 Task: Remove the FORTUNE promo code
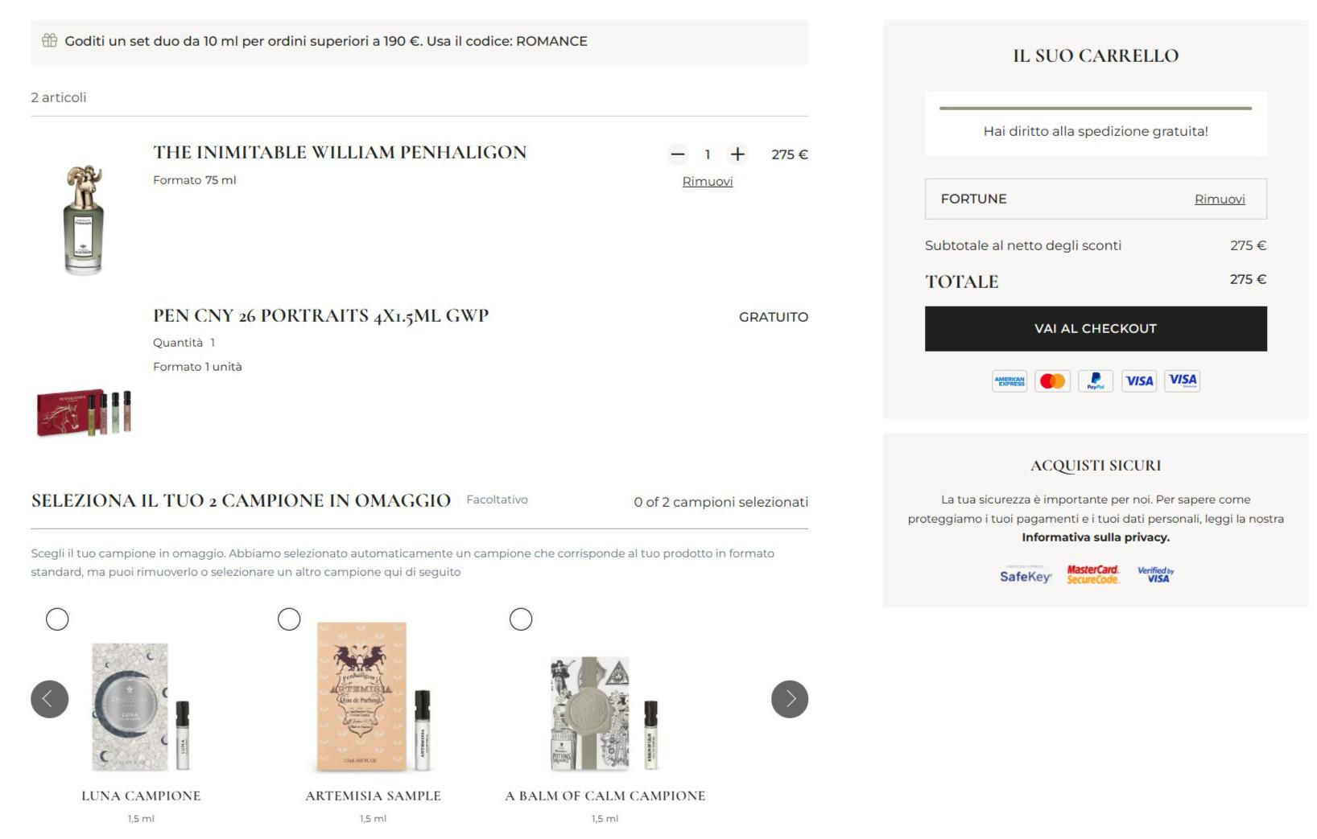coord(1220,199)
